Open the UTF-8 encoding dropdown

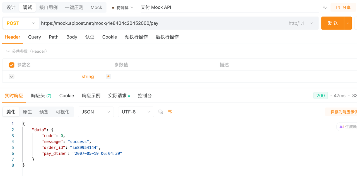(136, 112)
